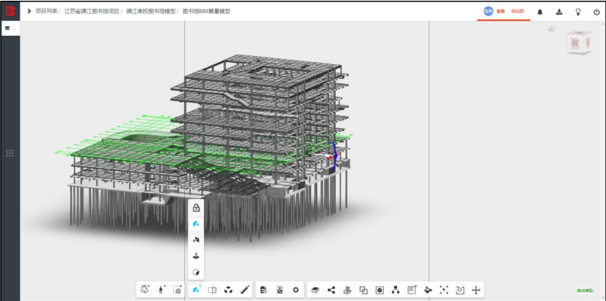606x301 pixels.
Task: Go to 项目列表 breadcrumb
Action: tap(46, 11)
